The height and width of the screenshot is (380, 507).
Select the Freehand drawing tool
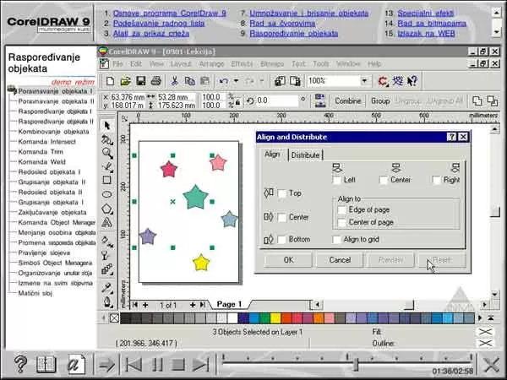pos(107,166)
